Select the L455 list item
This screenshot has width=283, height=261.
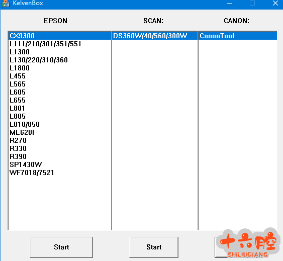(x=60, y=76)
